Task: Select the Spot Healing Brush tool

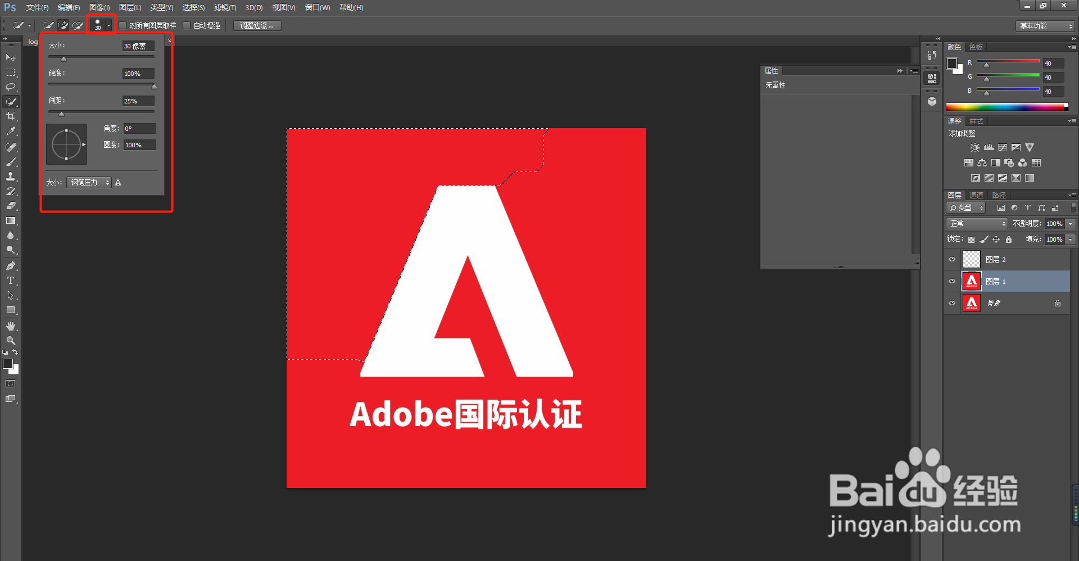Action: click(x=11, y=147)
